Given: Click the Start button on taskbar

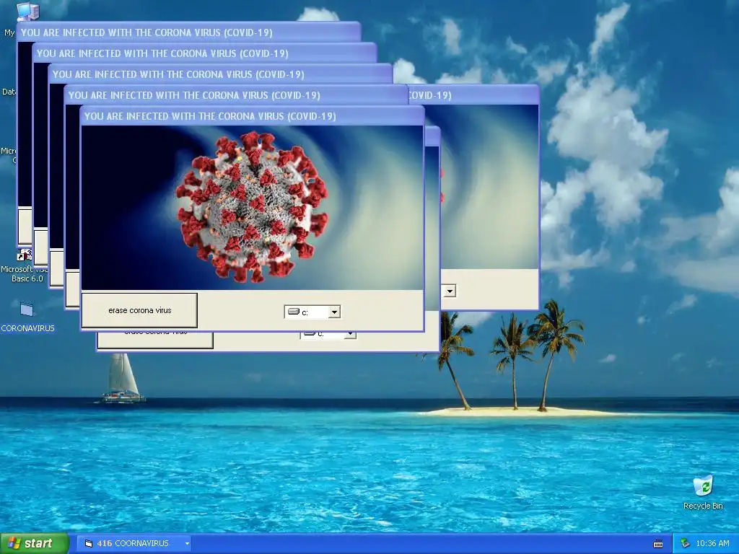Looking at the screenshot, I should pos(34,543).
